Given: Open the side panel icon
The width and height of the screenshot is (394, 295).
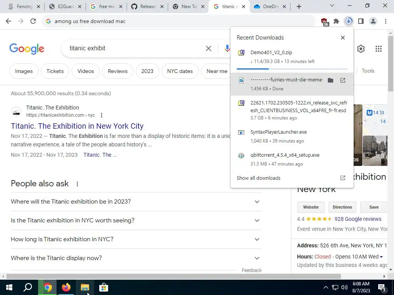Looking at the screenshot, I should point(361,22).
